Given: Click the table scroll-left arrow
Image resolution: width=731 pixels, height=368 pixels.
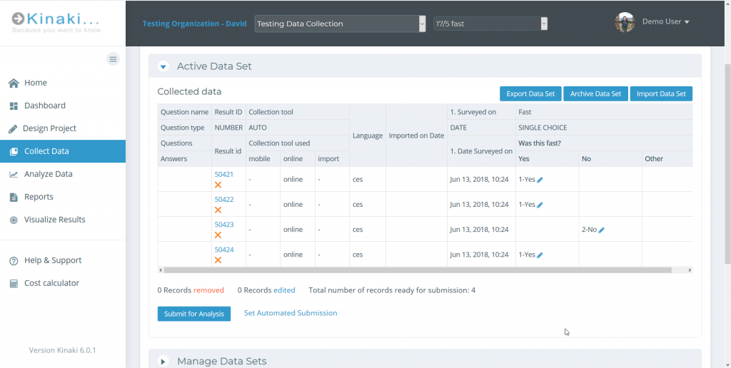Looking at the screenshot, I should (x=161, y=270).
